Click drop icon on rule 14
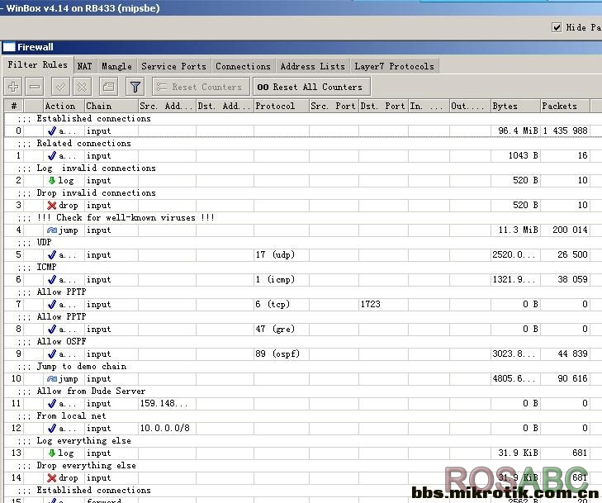 tap(52, 477)
